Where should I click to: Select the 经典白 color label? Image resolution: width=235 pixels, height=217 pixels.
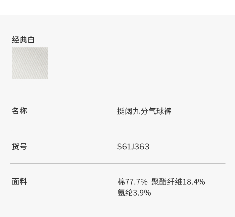(23, 40)
